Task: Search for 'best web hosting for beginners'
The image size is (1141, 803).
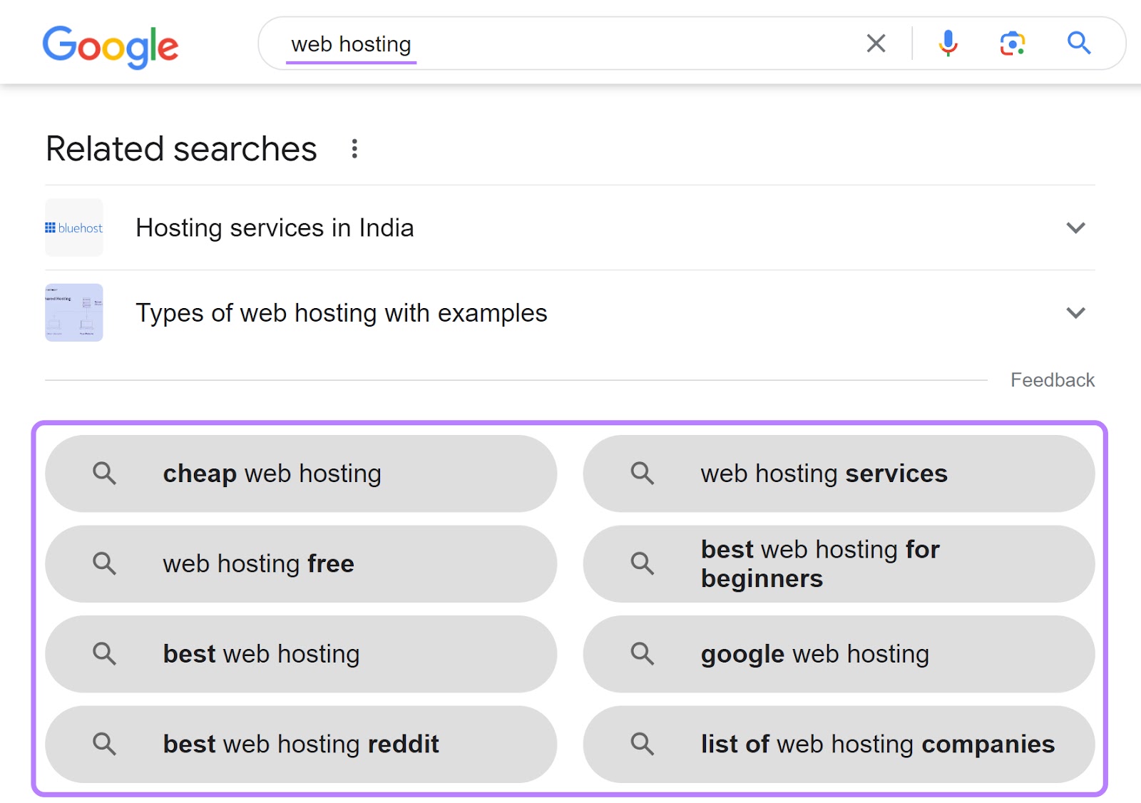Action: [820, 563]
